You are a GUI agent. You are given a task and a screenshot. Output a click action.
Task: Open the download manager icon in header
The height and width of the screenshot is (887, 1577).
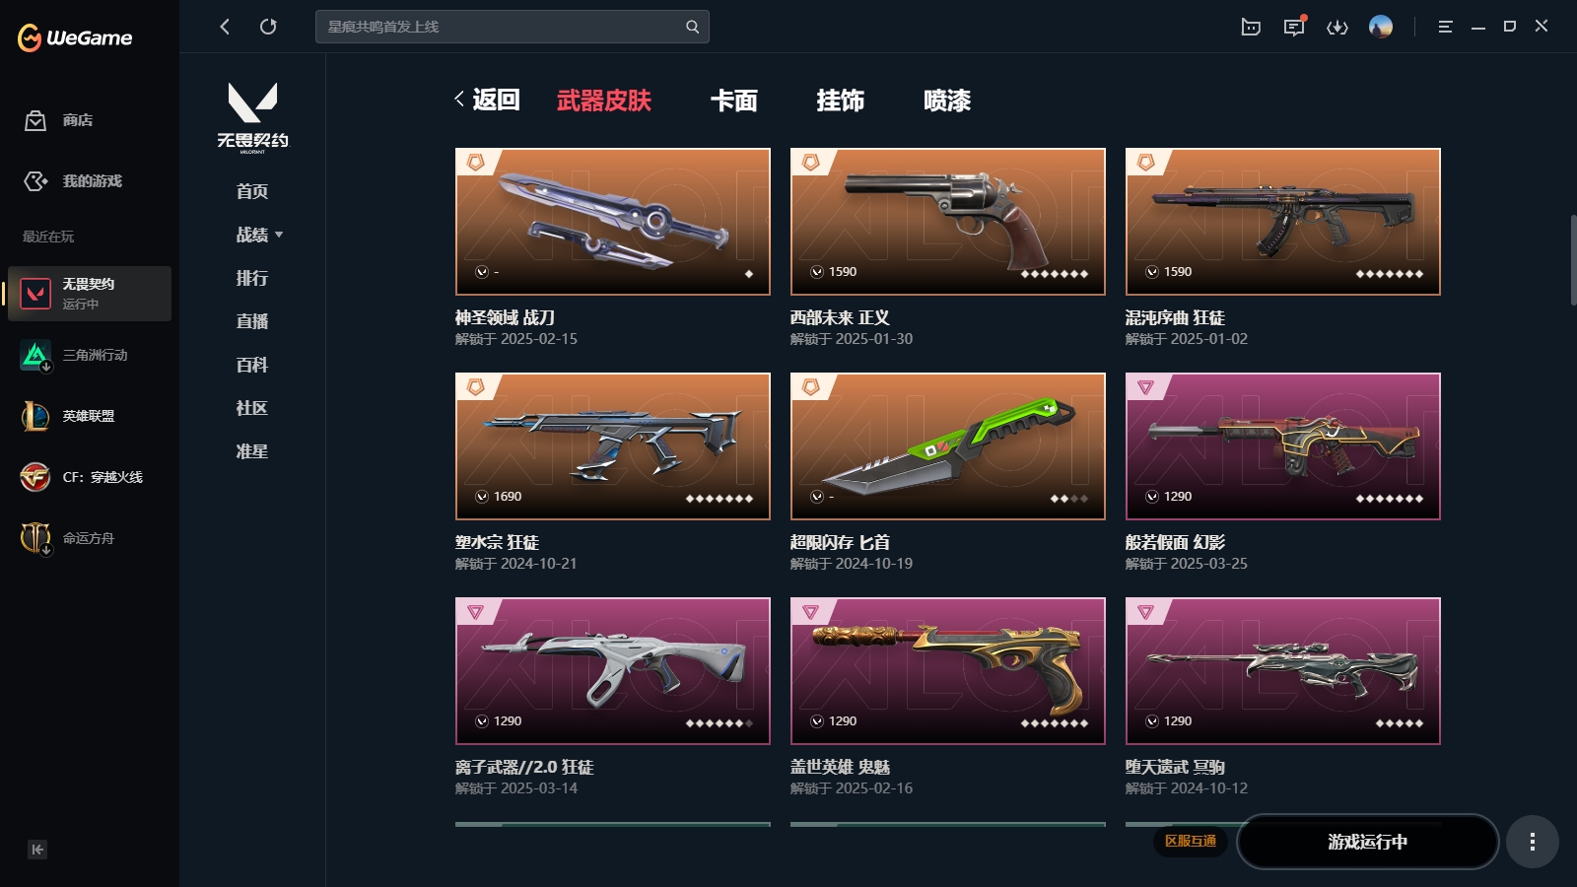[x=1337, y=27]
